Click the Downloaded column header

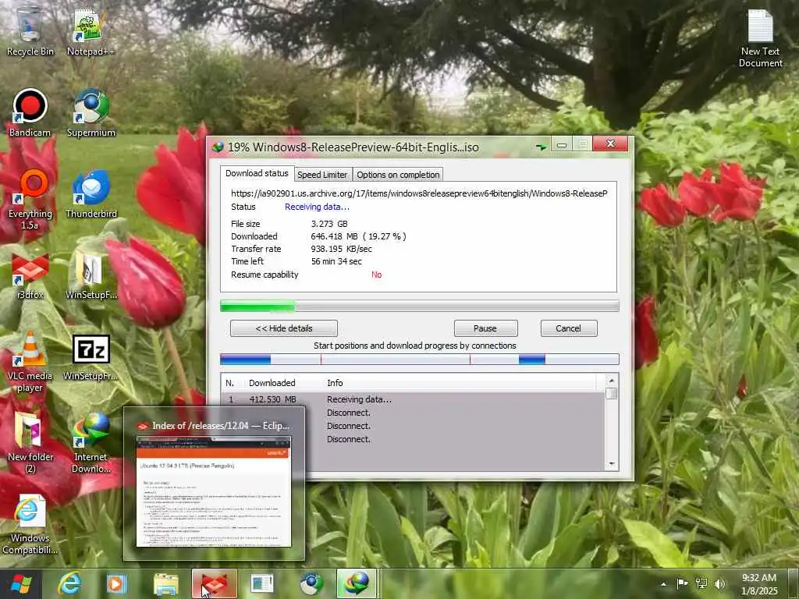pos(272,383)
